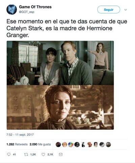View the 1.282 Retweets list
The width and height of the screenshot is (135, 163).
point(17,144)
